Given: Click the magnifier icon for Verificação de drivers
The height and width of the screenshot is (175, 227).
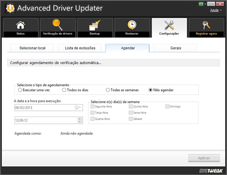Looking at the screenshot, I should pos(58,25).
